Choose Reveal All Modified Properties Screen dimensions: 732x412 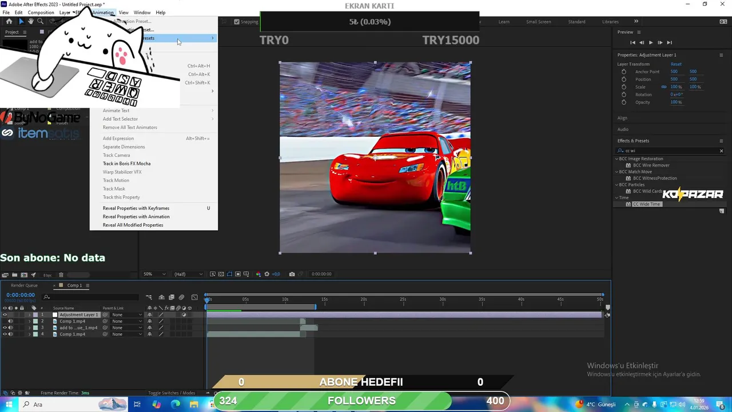[133, 225]
